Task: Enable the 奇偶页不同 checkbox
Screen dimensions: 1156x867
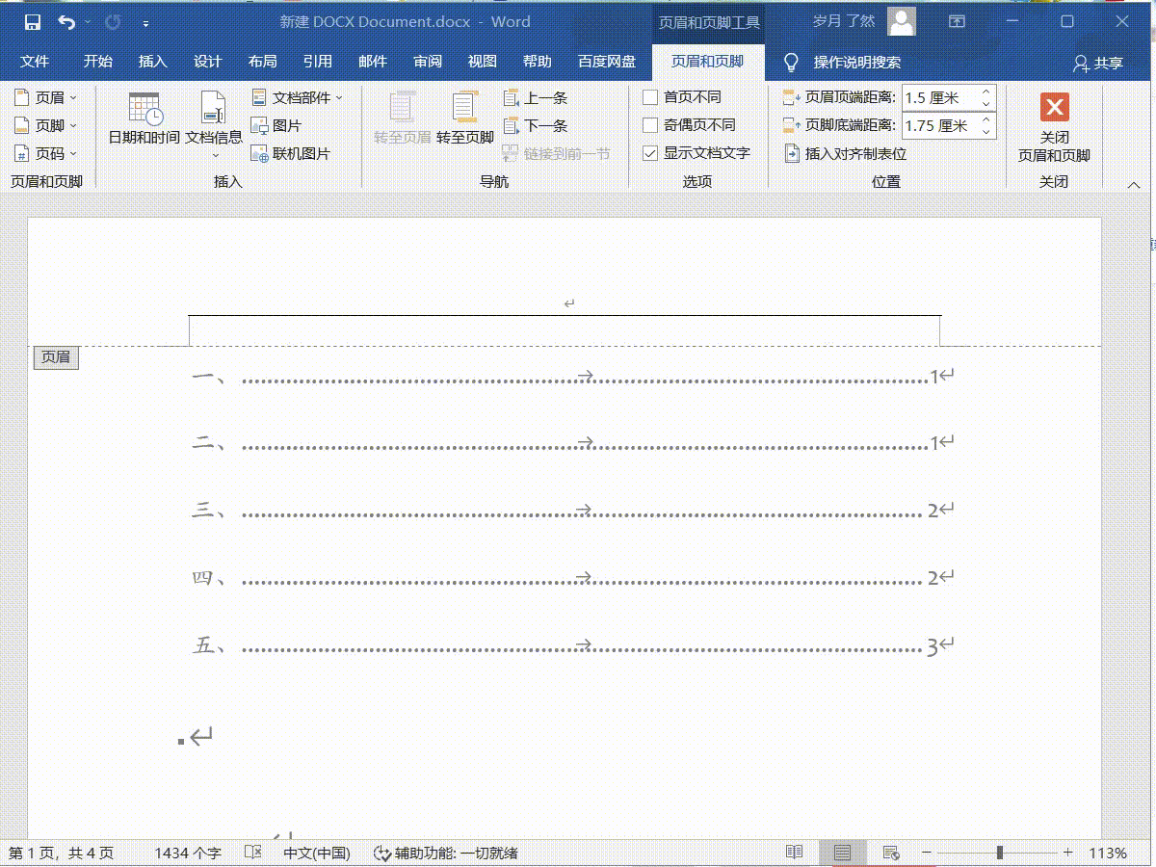Action: (650, 125)
